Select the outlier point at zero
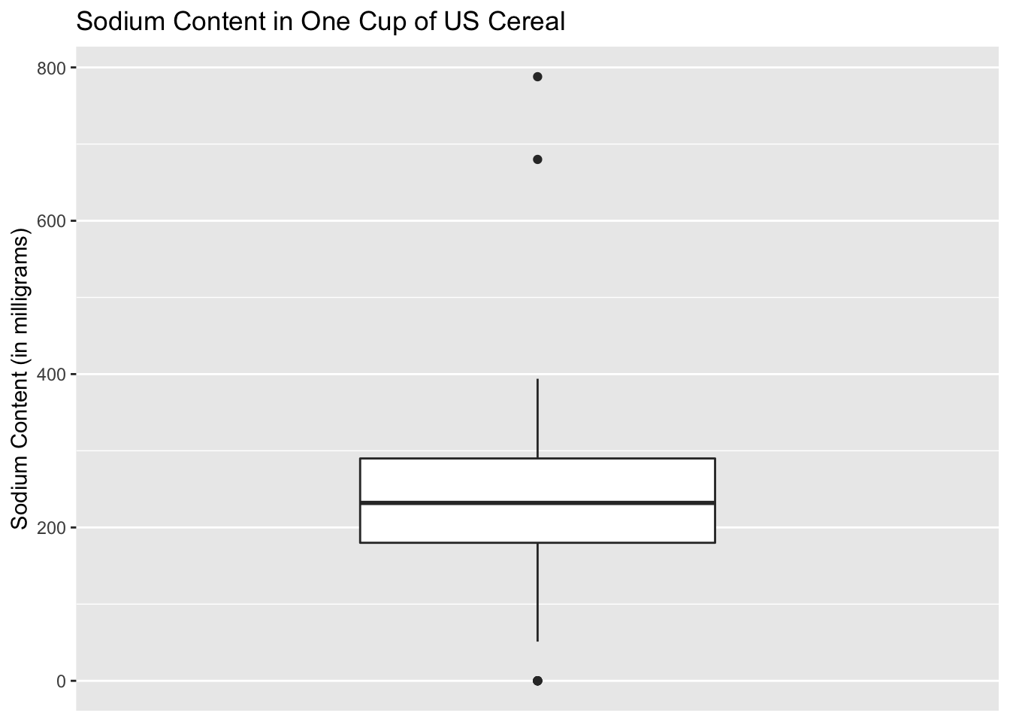Viewport: 1010px width, 722px height. point(537,681)
